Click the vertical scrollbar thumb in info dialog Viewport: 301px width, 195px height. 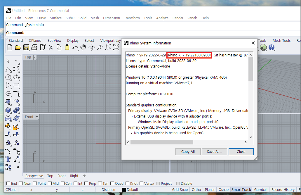pyautogui.click(x=250, y=69)
